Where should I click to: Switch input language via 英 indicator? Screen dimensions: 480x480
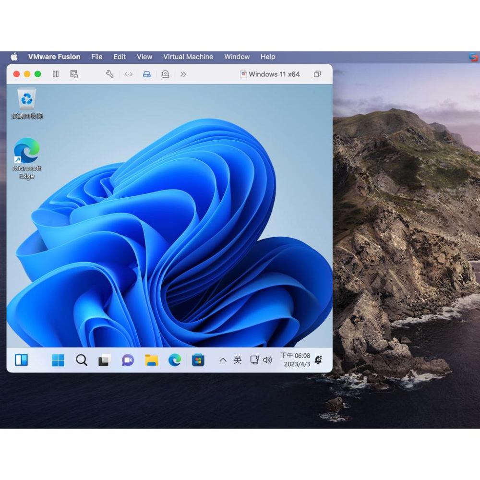(237, 360)
